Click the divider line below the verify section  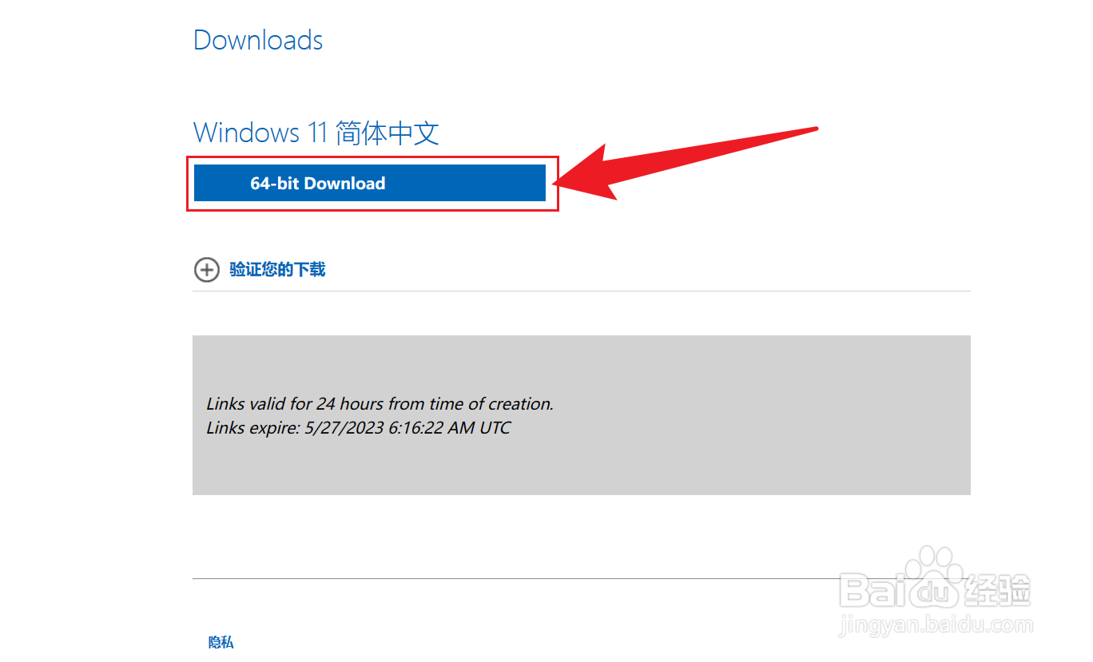click(582, 291)
